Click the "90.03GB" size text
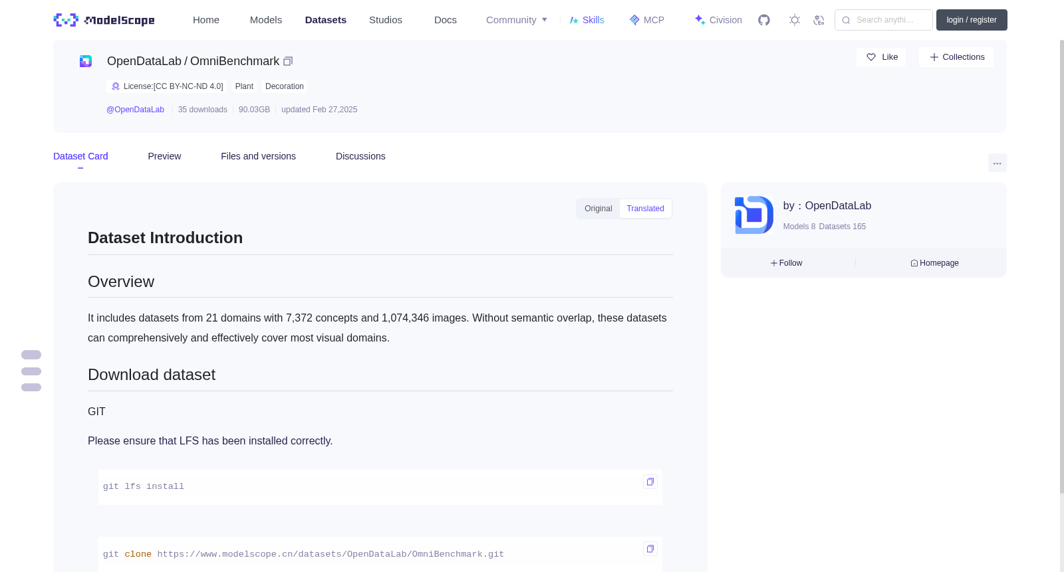Viewport: 1064px width, 572px height. (x=254, y=110)
